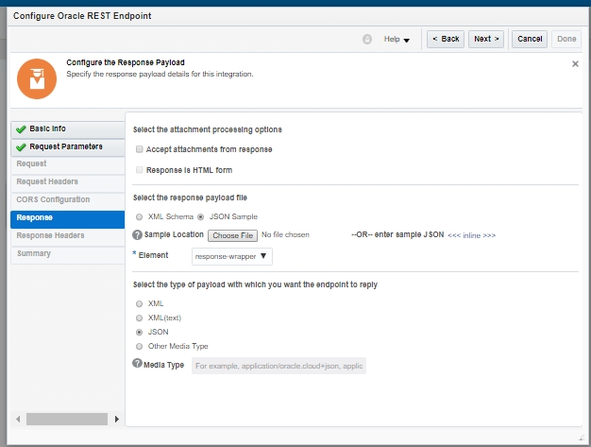
Task: Click 'Select the response payload file' label
Action: (x=190, y=198)
